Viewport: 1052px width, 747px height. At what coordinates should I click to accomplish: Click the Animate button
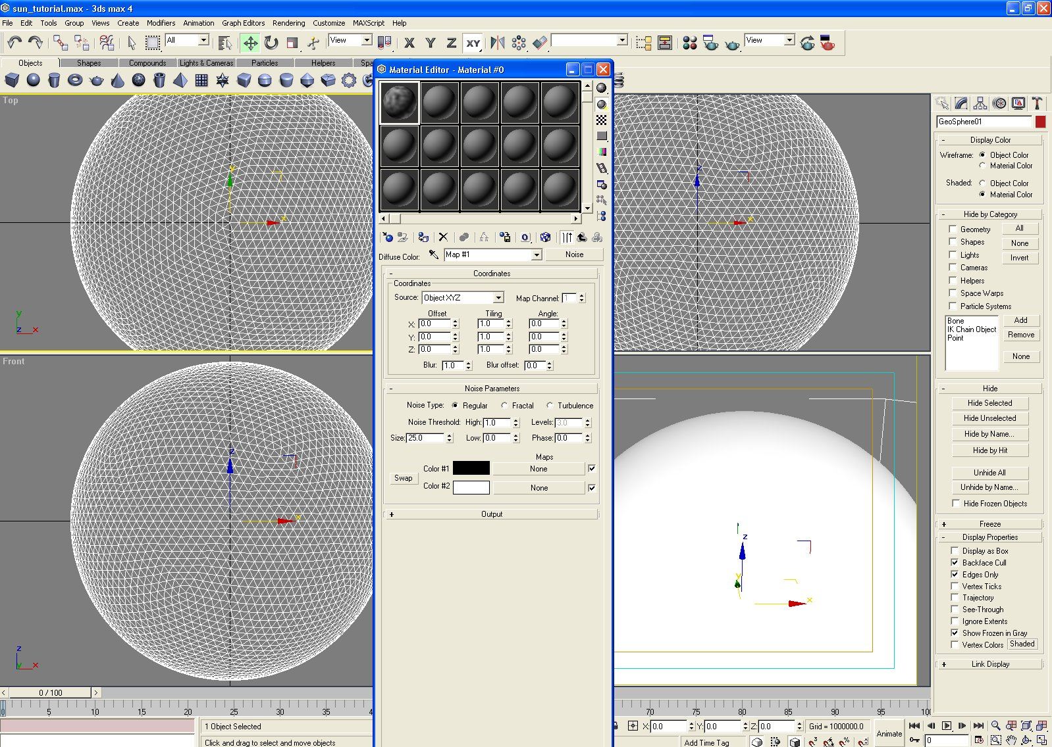pyautogui.click(x=889, y=733)
